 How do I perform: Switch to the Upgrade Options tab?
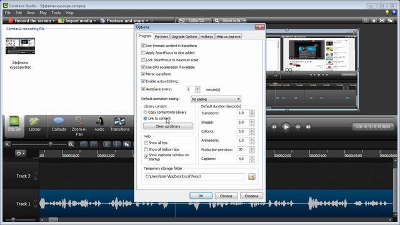coord(184,36)
